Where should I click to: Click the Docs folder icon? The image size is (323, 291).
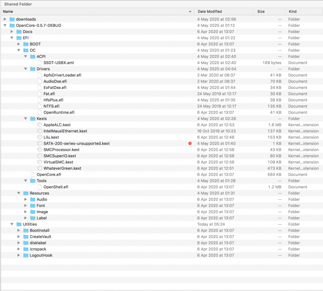pyautogui.click(x=19, y=31)
